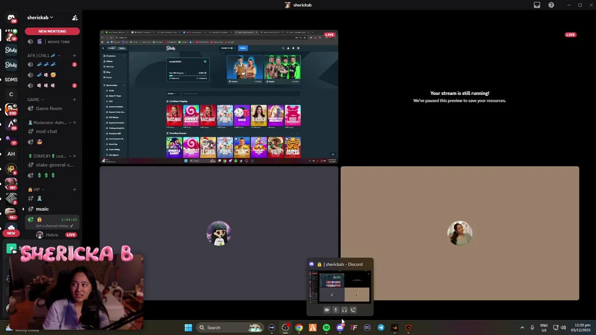This screenshot has width=596, height=335.
Task: Add channel to VIP category
Action: coord(74,189)
